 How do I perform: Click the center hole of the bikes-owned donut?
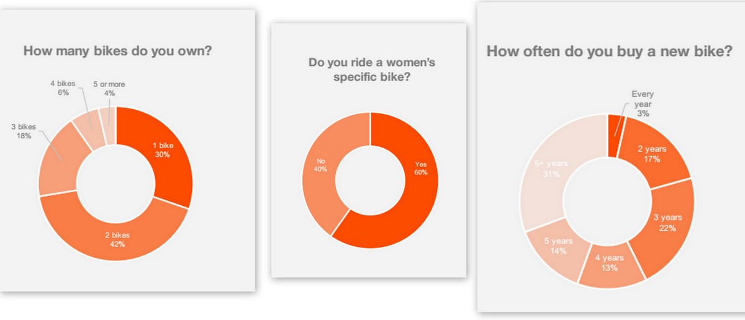pyautogui.click(x=115, y=183)
